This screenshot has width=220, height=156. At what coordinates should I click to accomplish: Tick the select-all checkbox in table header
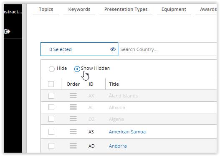click(x=51, y=84)
